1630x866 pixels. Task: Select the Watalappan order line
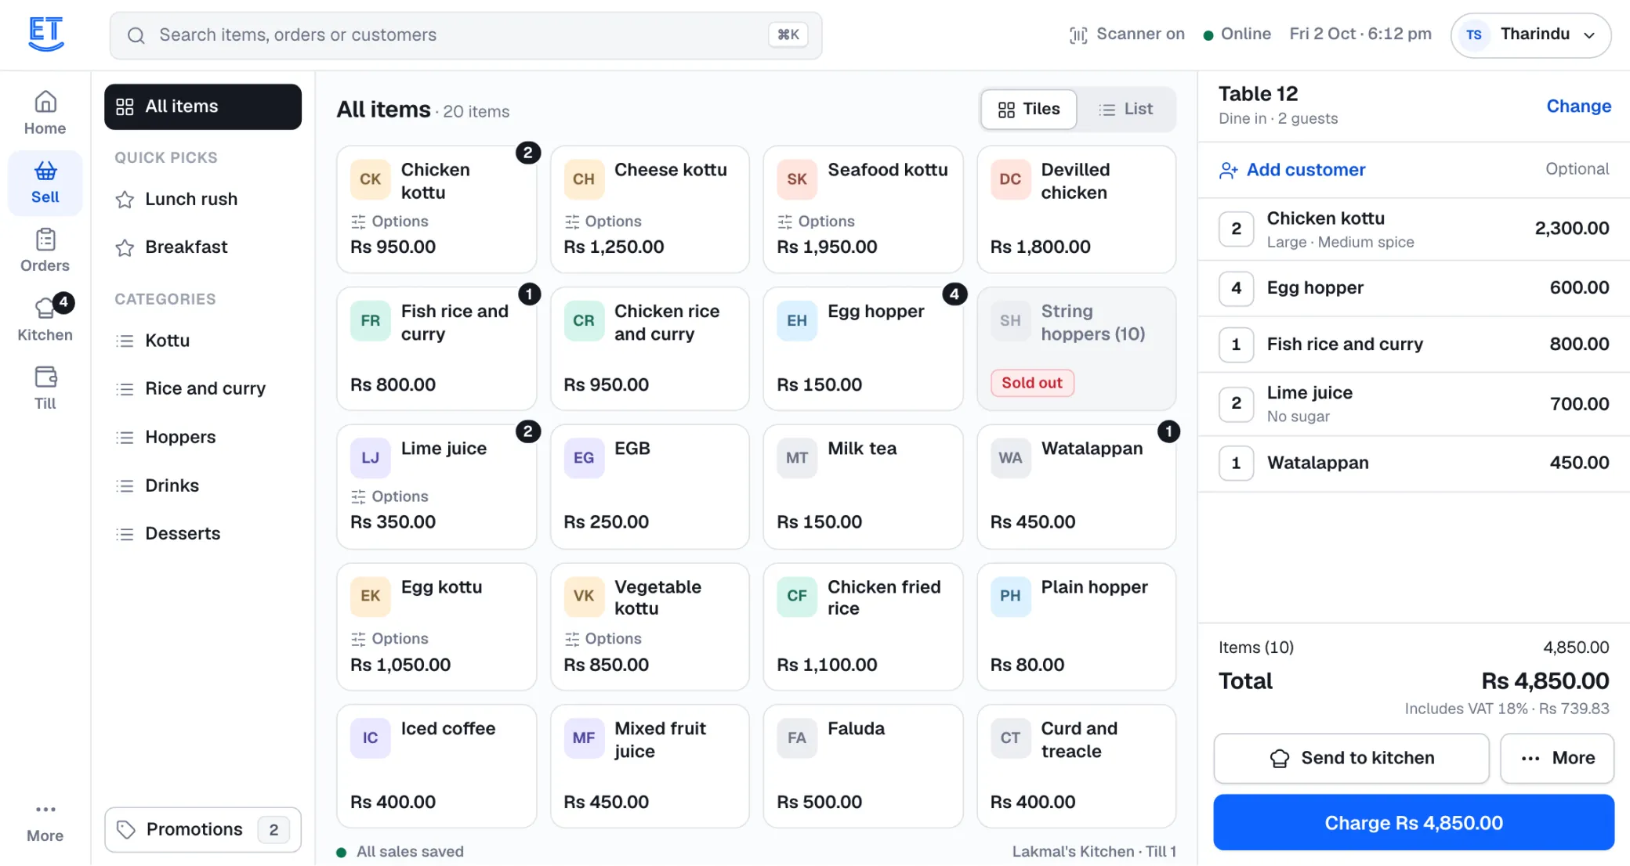1414,464
